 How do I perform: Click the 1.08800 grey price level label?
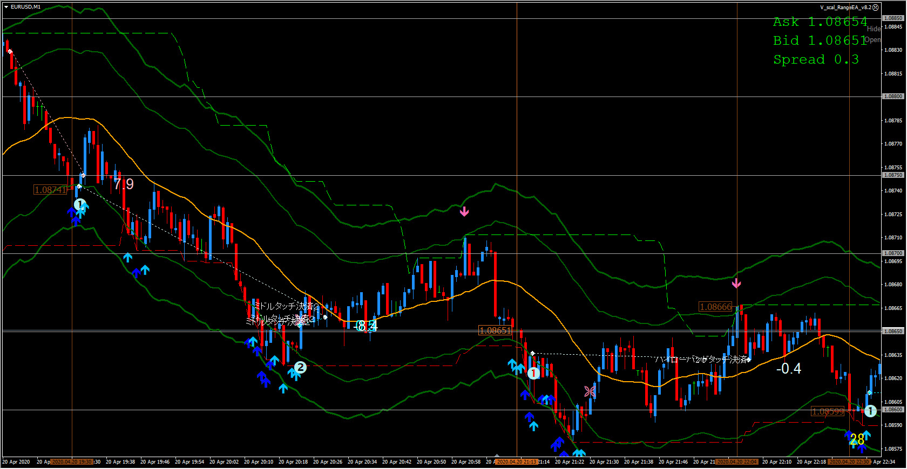pyautogui.click(x=893, y=96)
